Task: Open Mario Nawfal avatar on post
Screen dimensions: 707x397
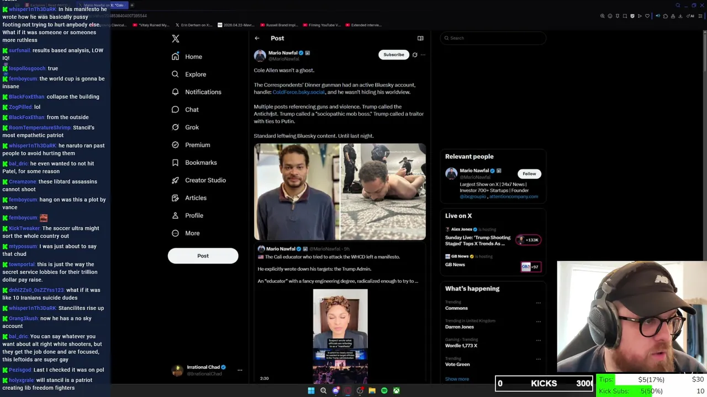Action: pyautogui.click(x=260, y=56)
